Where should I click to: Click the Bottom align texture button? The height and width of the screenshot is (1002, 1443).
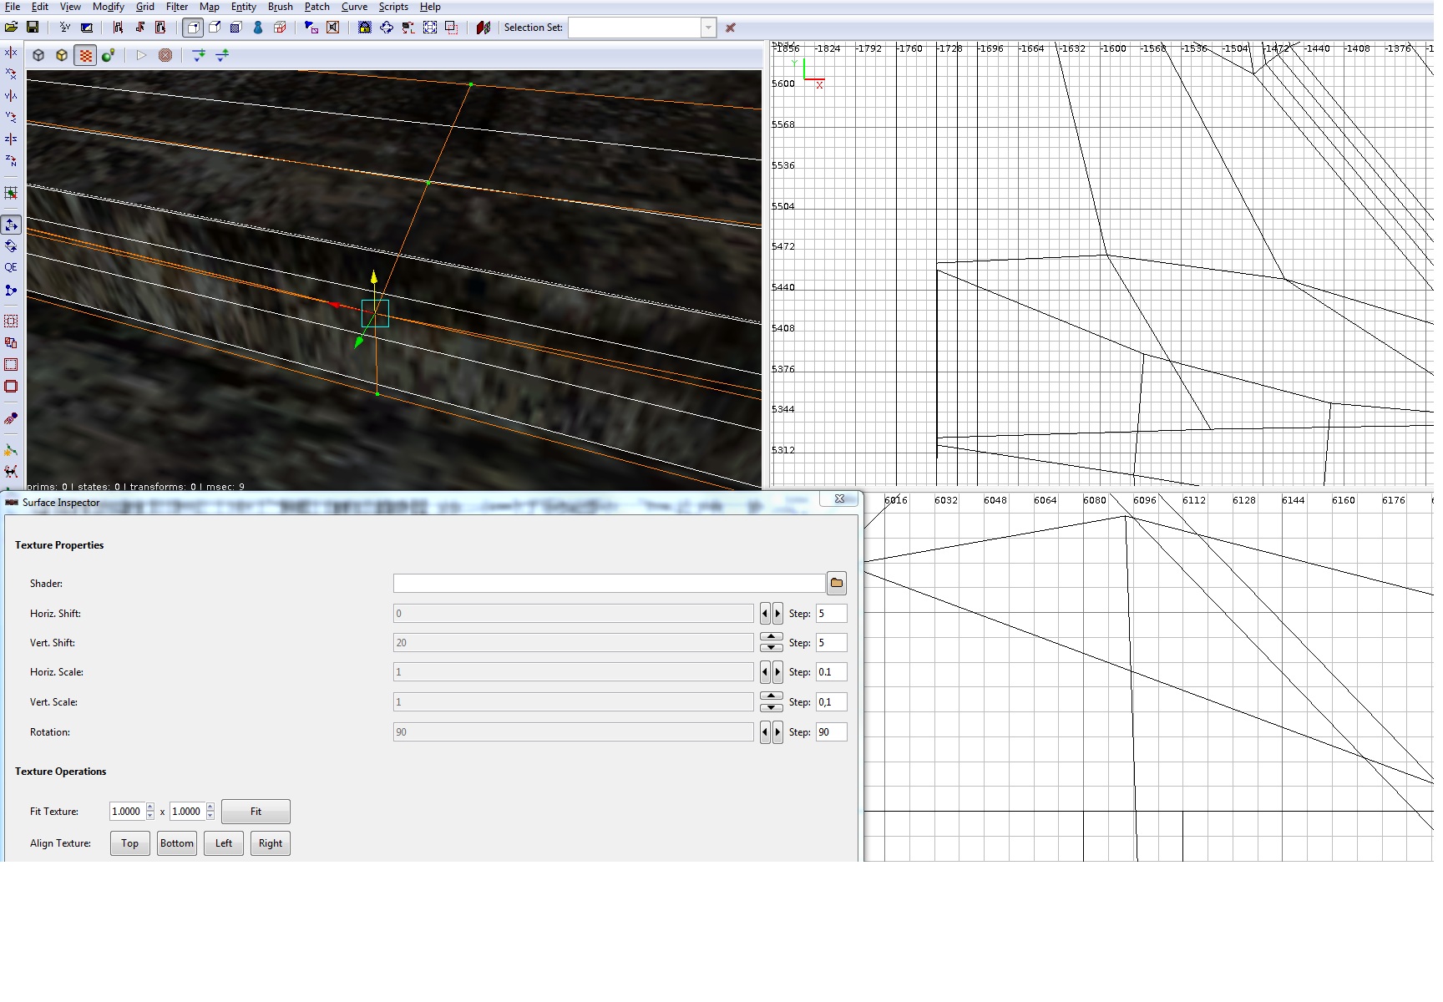[x=177, y=843]
